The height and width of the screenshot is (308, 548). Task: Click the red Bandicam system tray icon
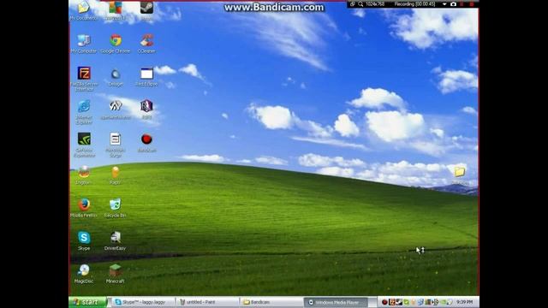point(384,302)
